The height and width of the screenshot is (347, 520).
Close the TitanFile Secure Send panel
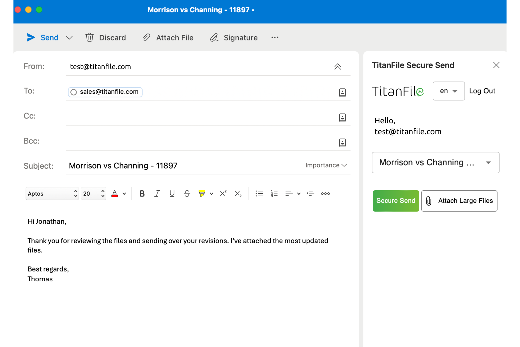(x=496, y=65)
